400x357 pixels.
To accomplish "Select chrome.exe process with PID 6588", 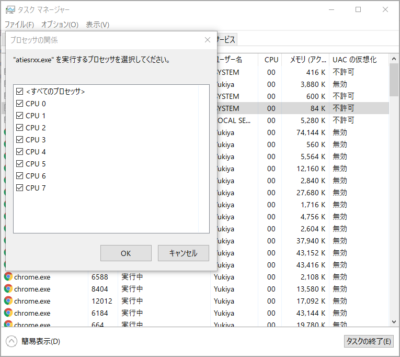I will (32, 277).
